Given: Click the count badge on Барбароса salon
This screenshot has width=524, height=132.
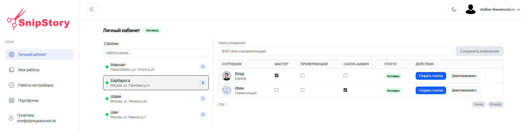Looking at the screenshot, I should pos(203,83).
